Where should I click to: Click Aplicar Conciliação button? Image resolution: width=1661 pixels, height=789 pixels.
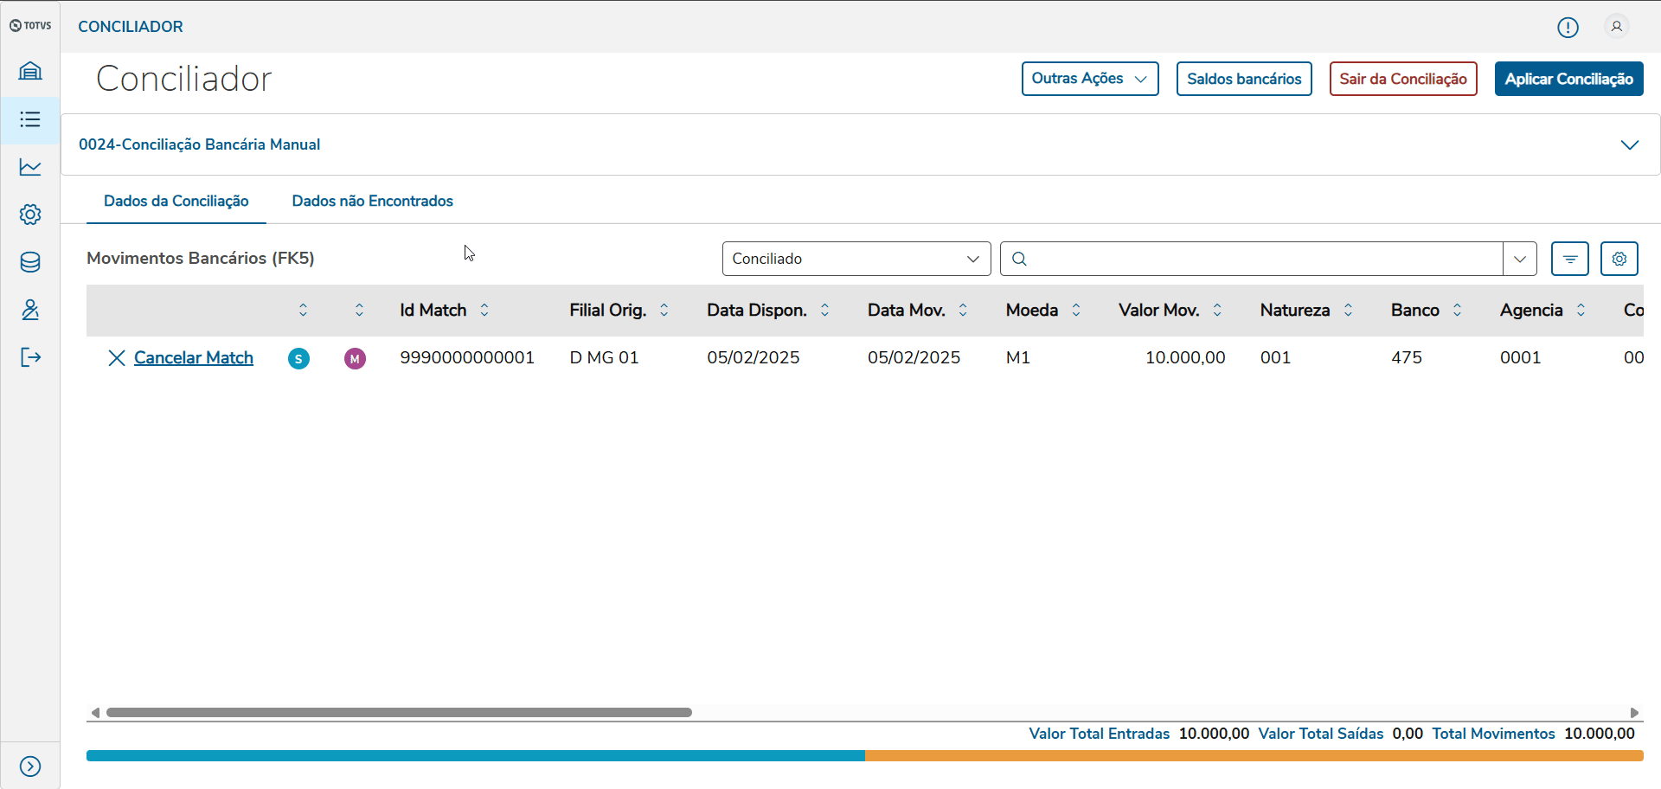1569,79
